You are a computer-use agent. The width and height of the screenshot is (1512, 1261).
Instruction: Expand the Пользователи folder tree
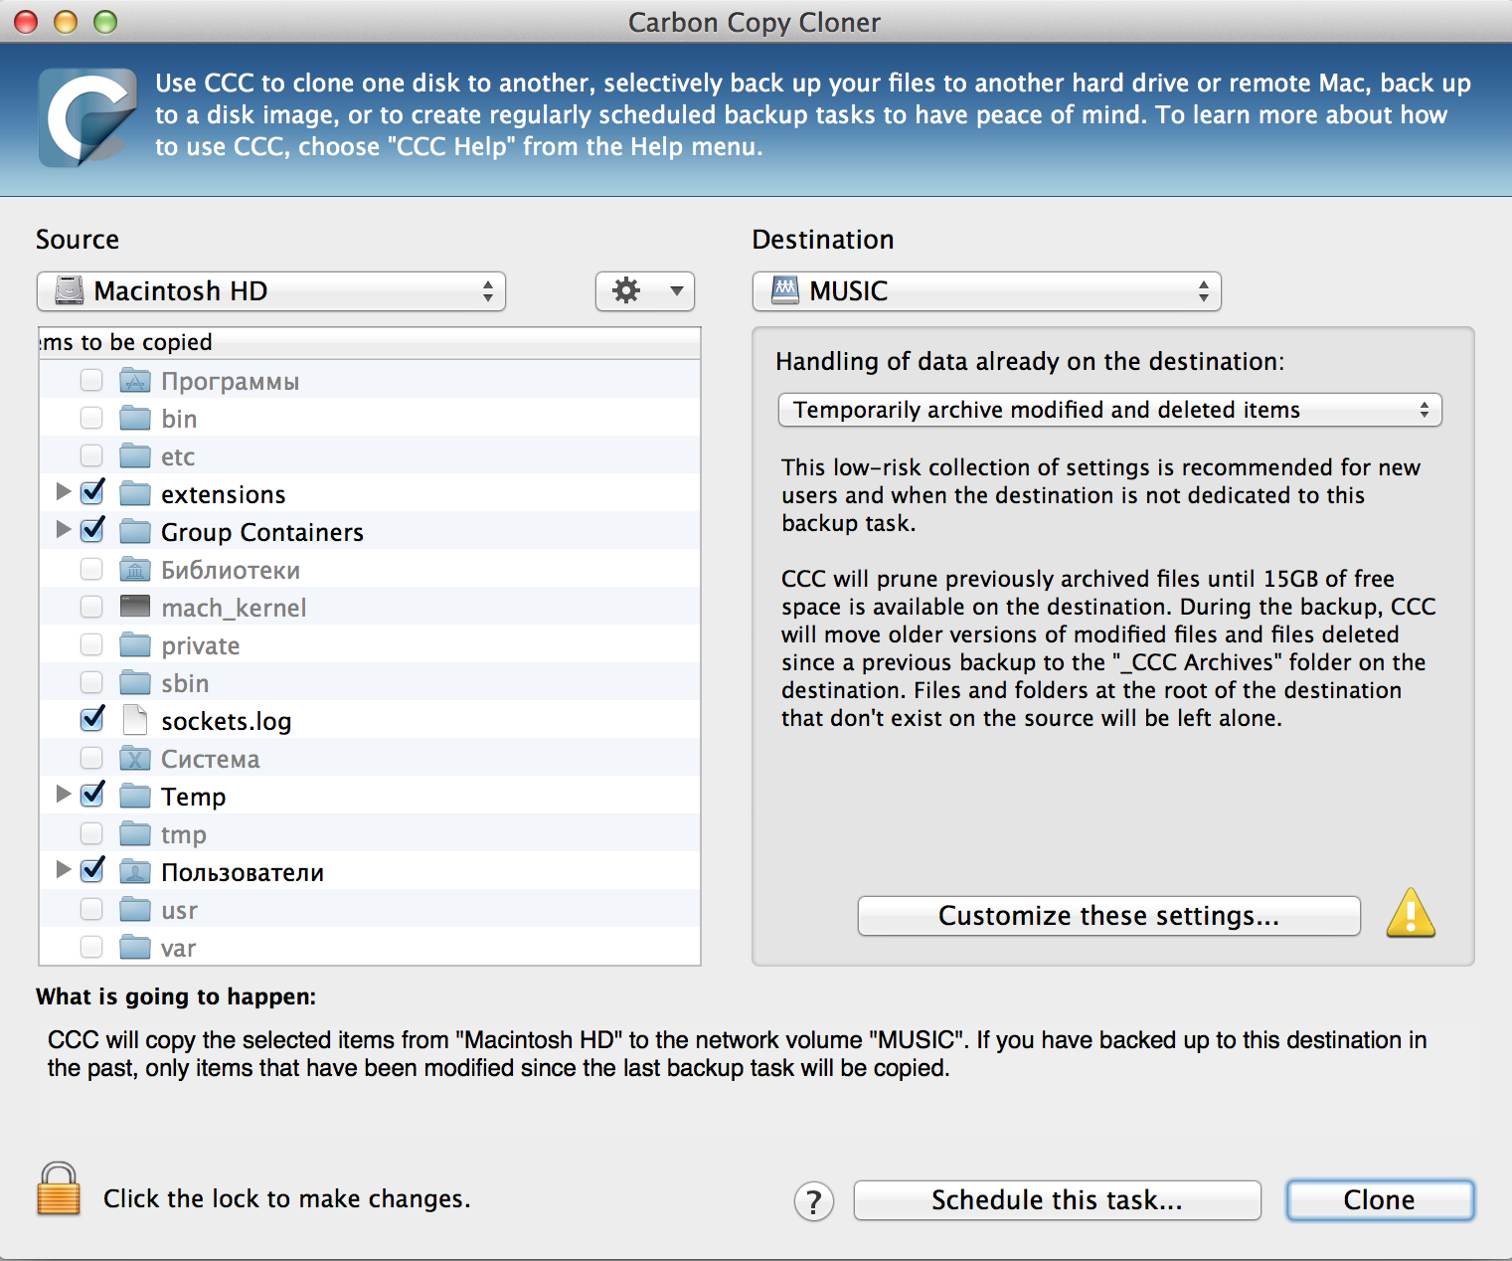pos(64,870)
